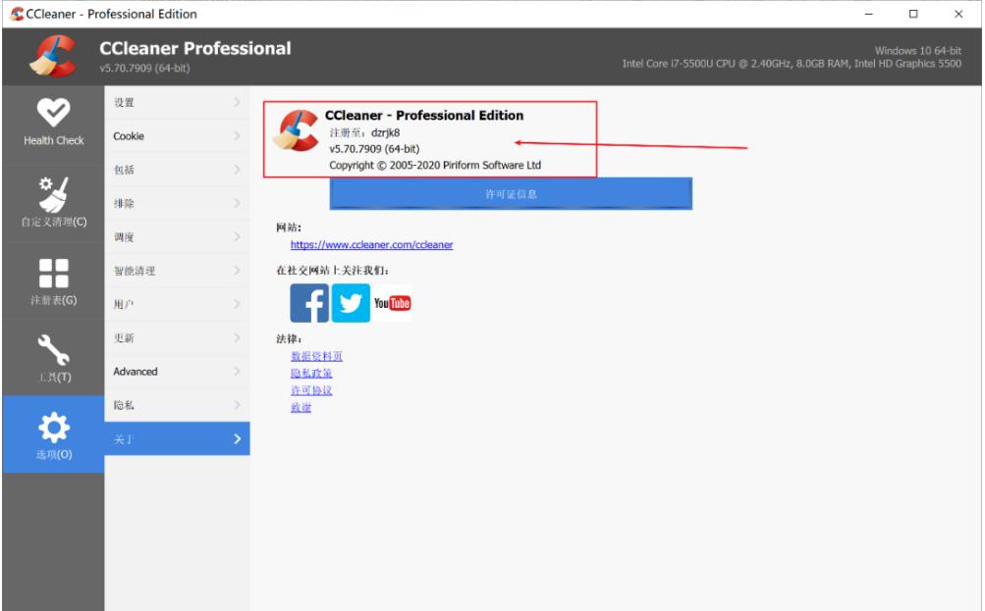Close the CCleaner window

(x=958, y=14)
